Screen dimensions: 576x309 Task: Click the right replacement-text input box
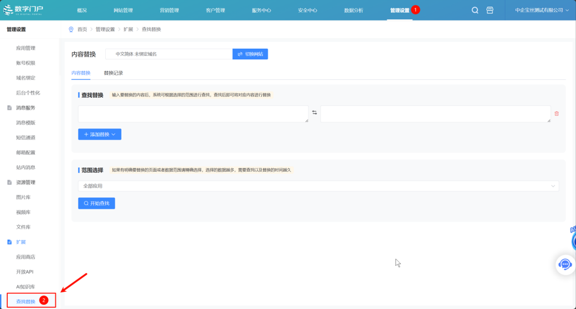click(435, 114)
